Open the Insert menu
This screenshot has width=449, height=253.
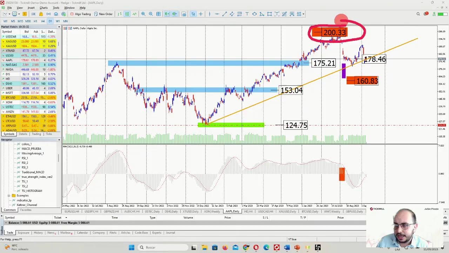(31, 8)
